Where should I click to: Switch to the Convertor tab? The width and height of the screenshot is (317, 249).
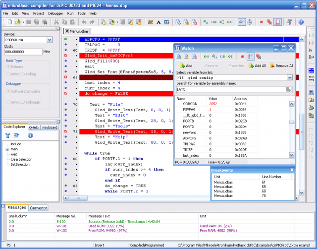[39, 208]
